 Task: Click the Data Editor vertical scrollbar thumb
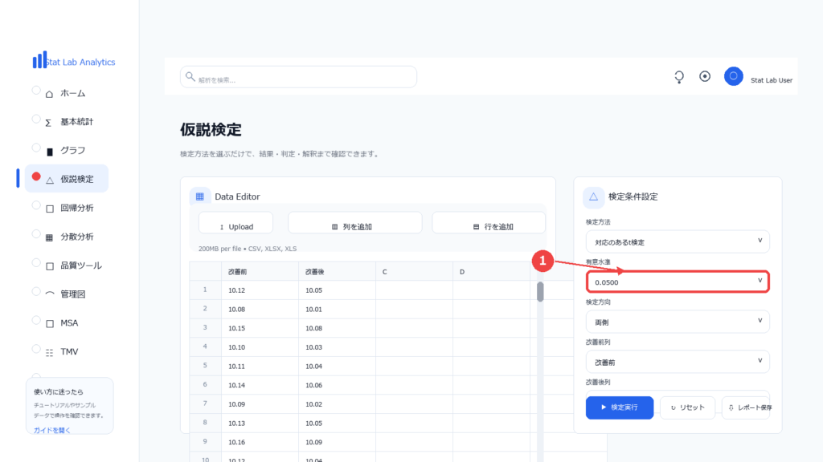540,292
